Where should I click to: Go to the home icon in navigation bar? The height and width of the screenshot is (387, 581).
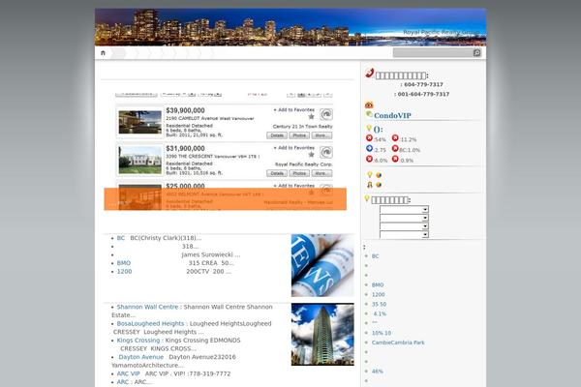coord(103,53)
